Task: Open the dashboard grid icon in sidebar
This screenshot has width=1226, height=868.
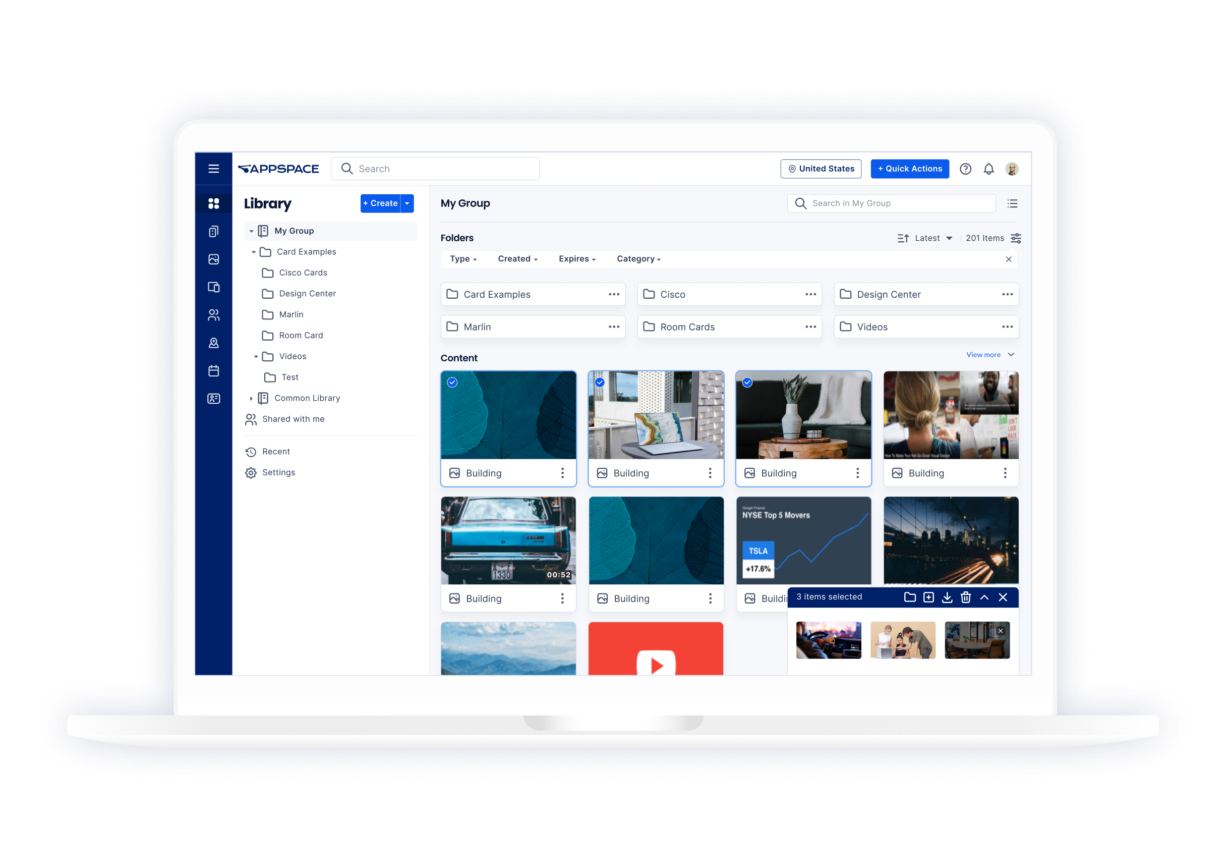Action: click(214, 203)
